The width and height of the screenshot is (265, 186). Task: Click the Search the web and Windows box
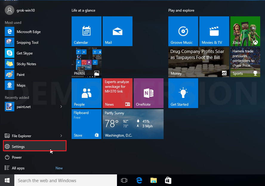click(x=66, y=180)
